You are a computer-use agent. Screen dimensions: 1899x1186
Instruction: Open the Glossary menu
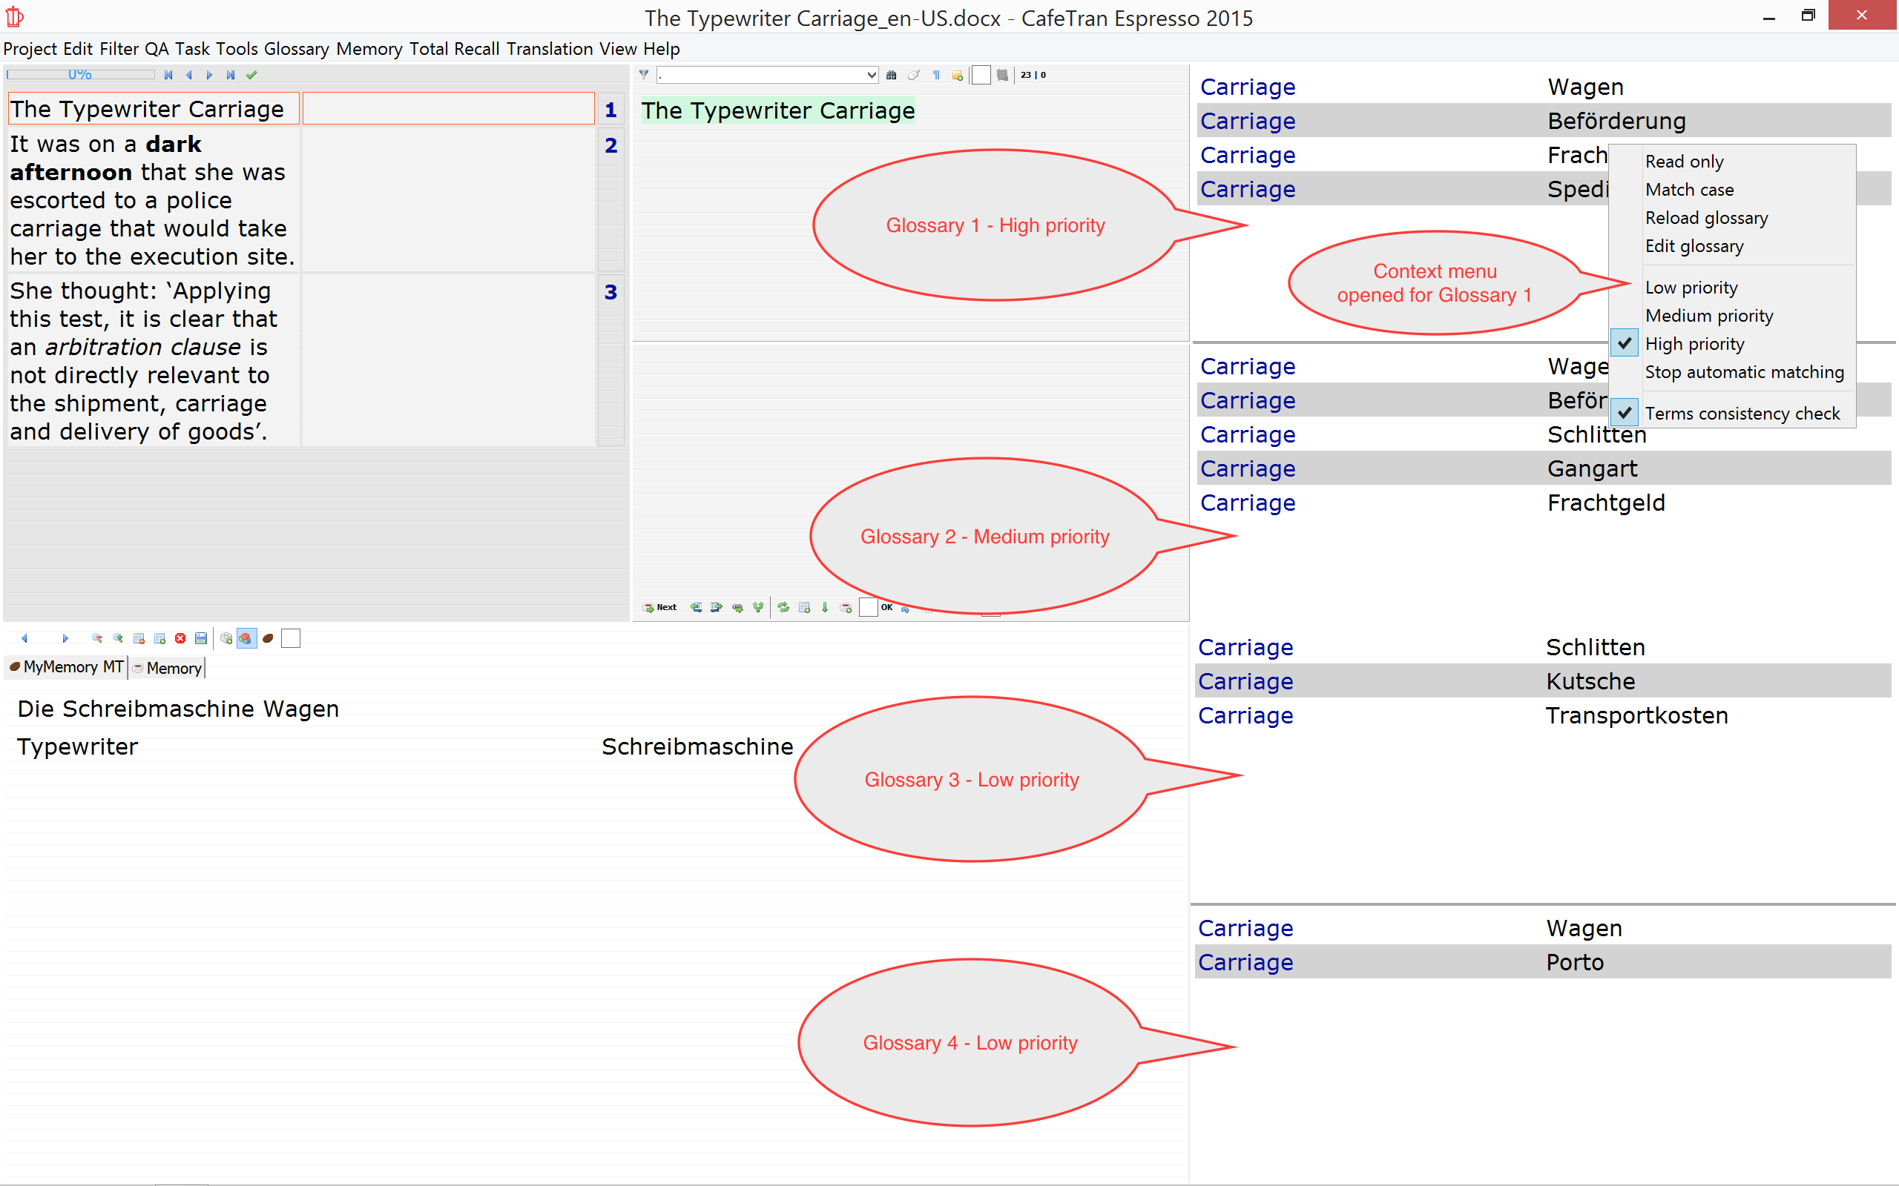[x=296, y=49]
